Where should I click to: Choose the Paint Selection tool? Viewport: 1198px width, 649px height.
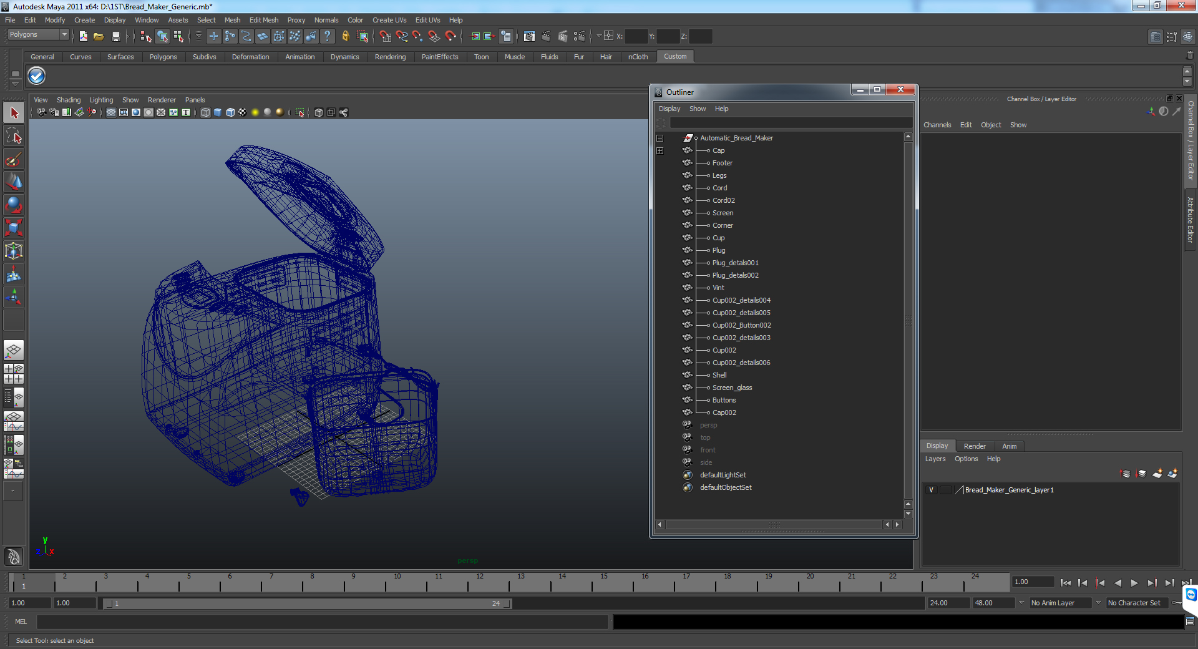pyautogui.click(x=14, y=159)
